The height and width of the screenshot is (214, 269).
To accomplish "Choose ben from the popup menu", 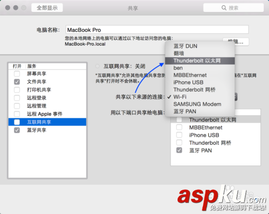I will pos(200,68).
